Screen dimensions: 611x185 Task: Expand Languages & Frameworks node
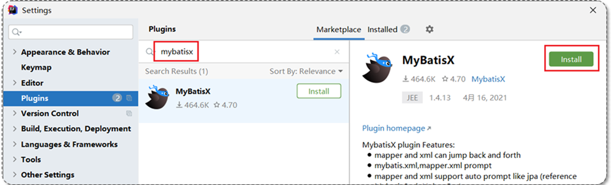click(14, 144)
